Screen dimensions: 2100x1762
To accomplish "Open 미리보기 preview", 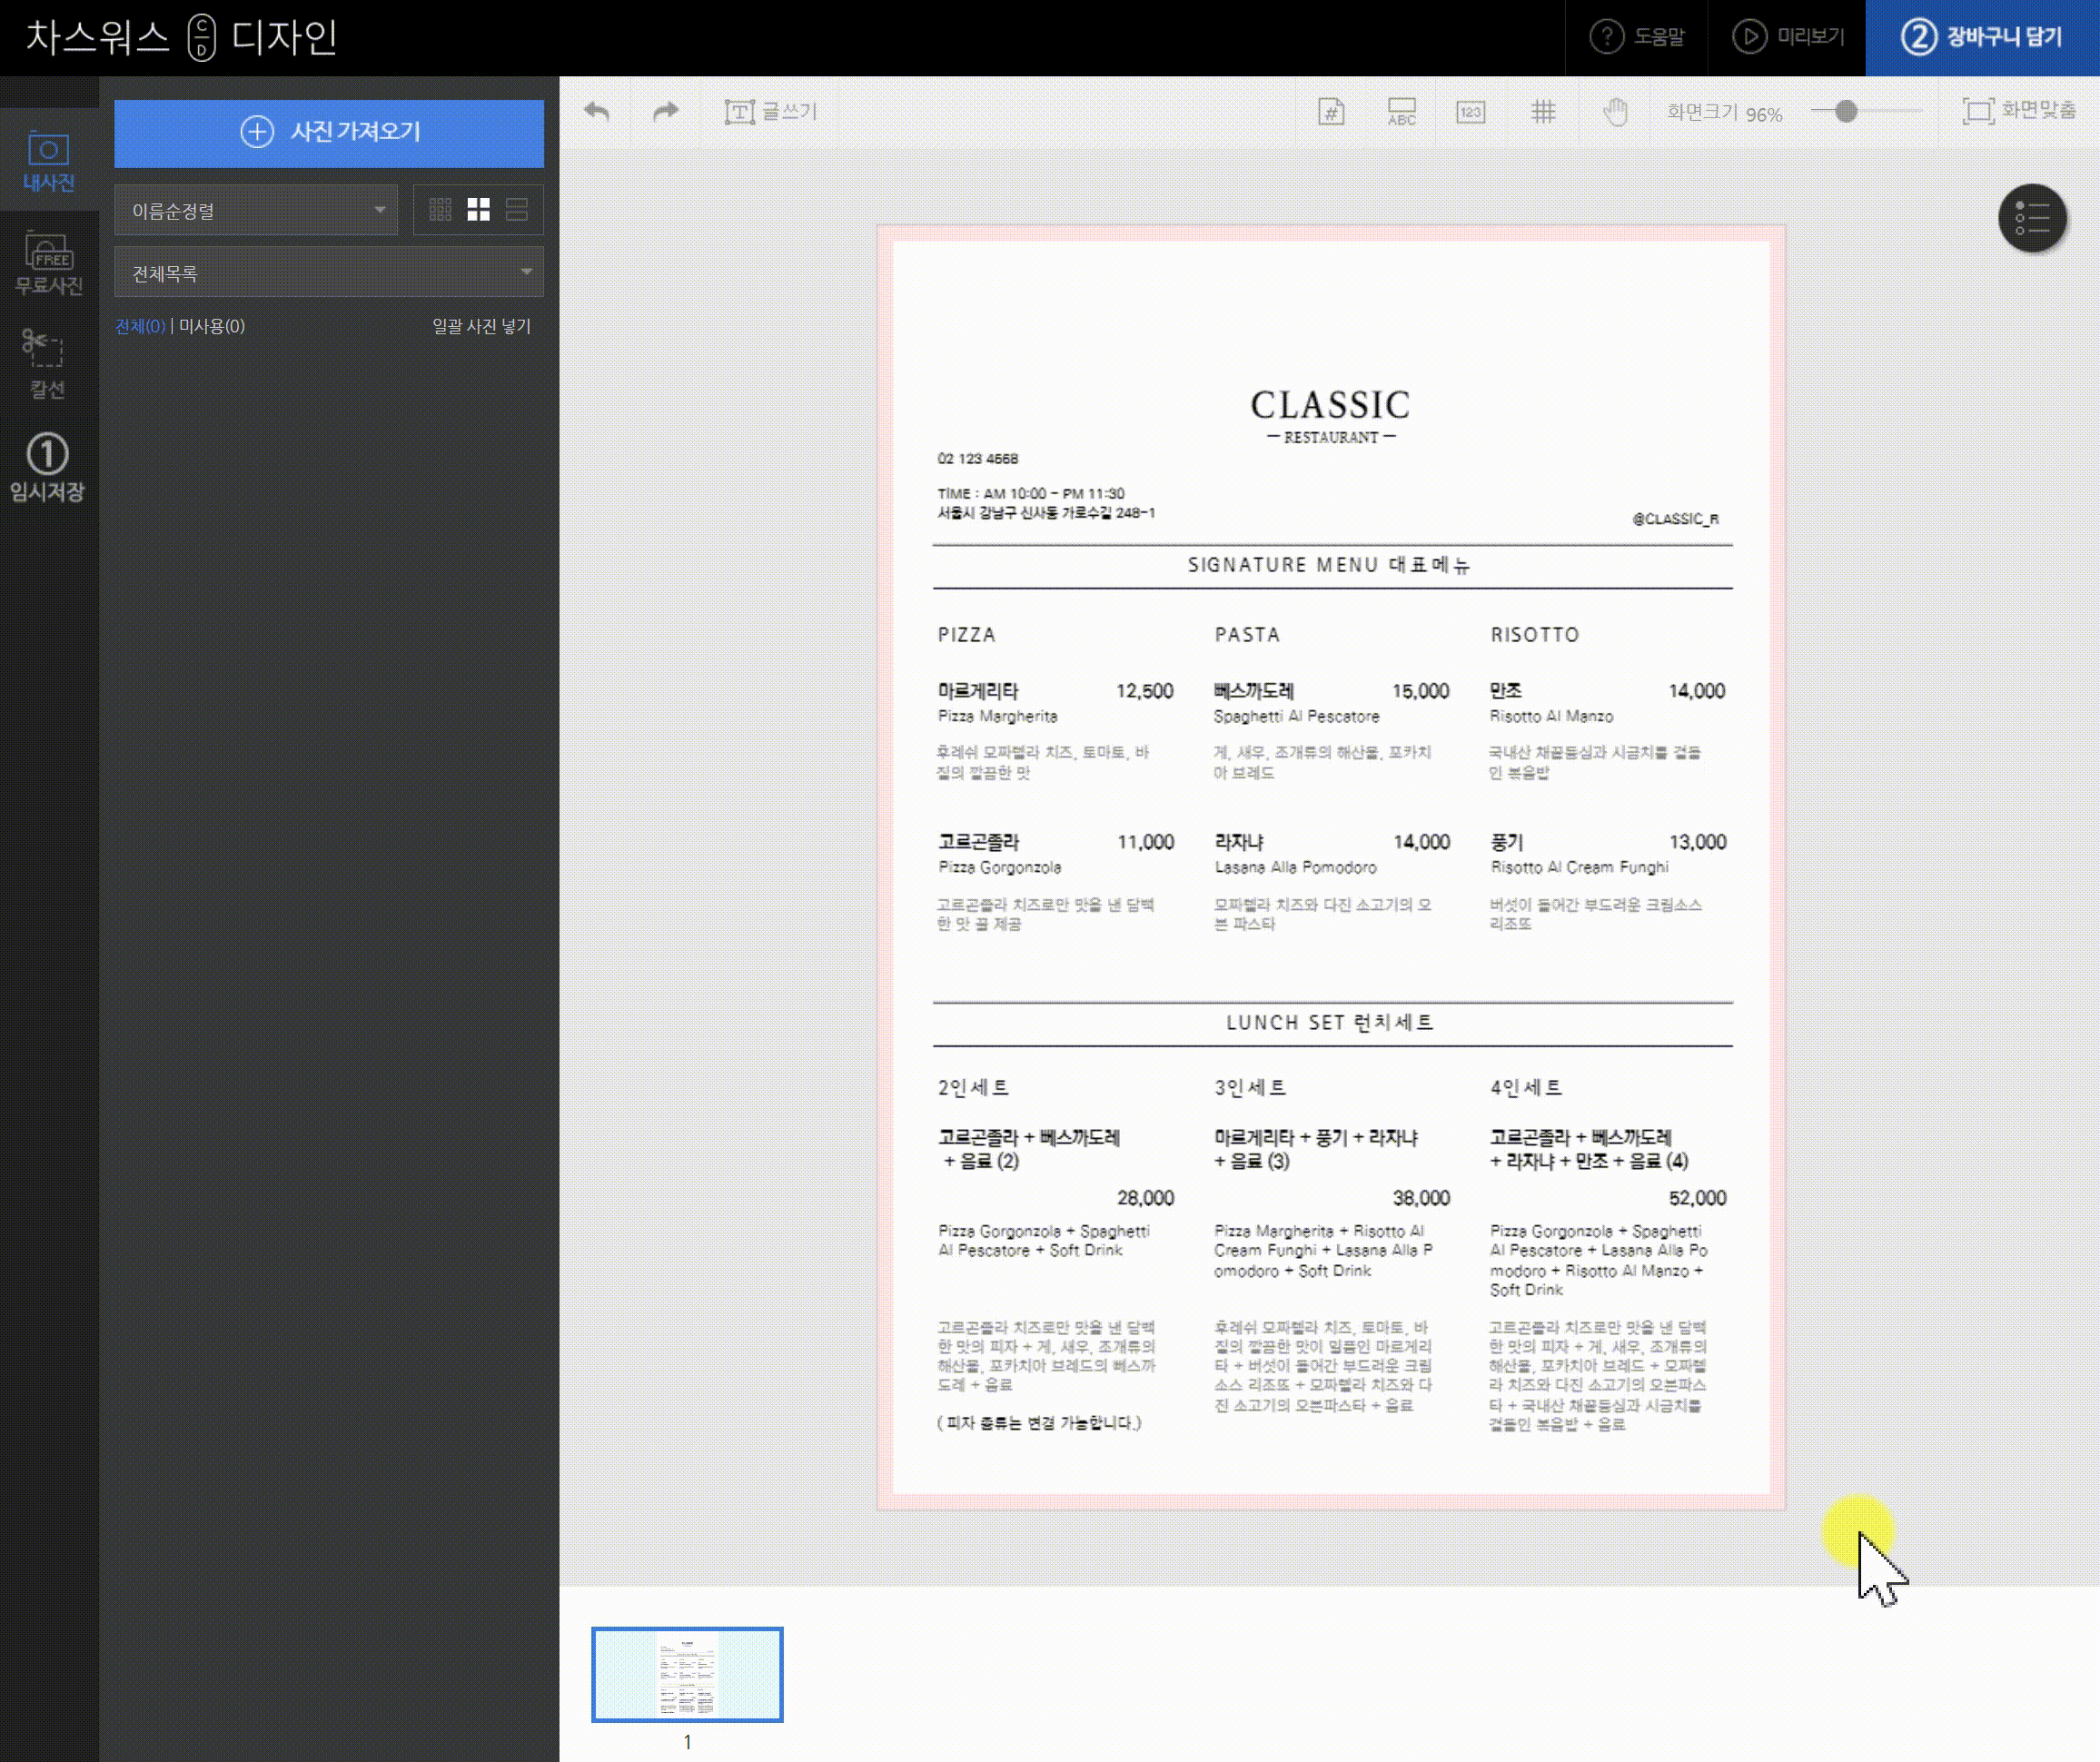I will [x=1788, y=37].
